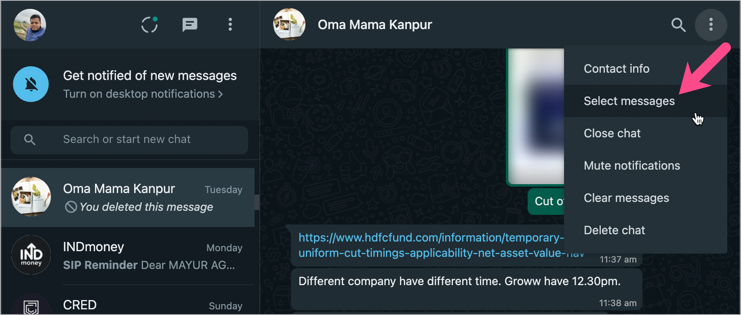Turn on desktop notifications
Viewport: 741px width, 315px height.
pyautogui.click(x=143, y=94)
